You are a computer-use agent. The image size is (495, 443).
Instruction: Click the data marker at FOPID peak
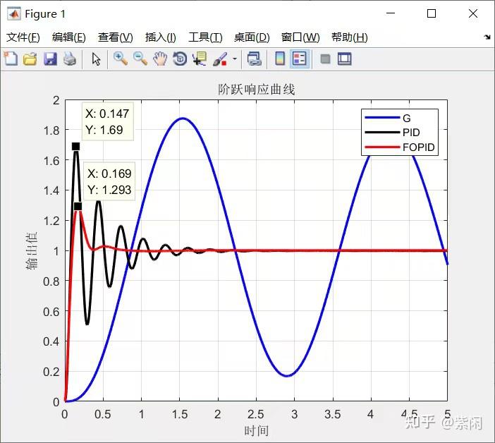pos(78,207)
